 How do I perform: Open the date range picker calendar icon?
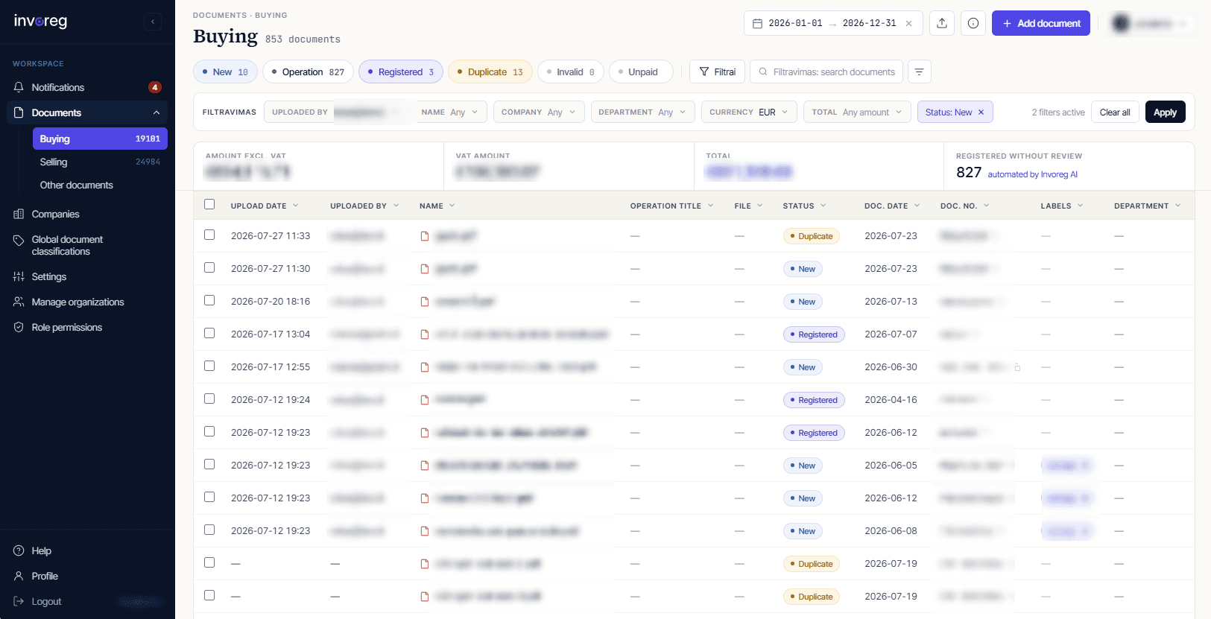coord(757,23)
